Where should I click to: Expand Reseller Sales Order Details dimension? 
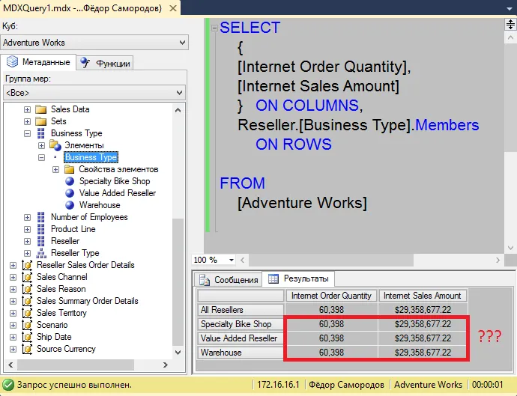coord(13,265)
